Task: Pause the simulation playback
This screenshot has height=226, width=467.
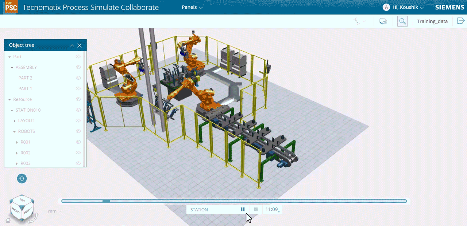Action: point(243,209)
